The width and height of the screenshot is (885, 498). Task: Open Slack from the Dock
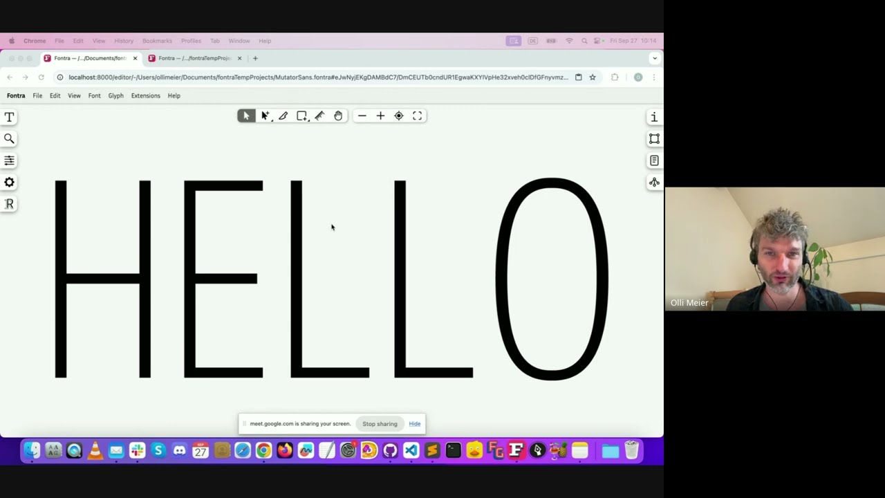[137, 451]
